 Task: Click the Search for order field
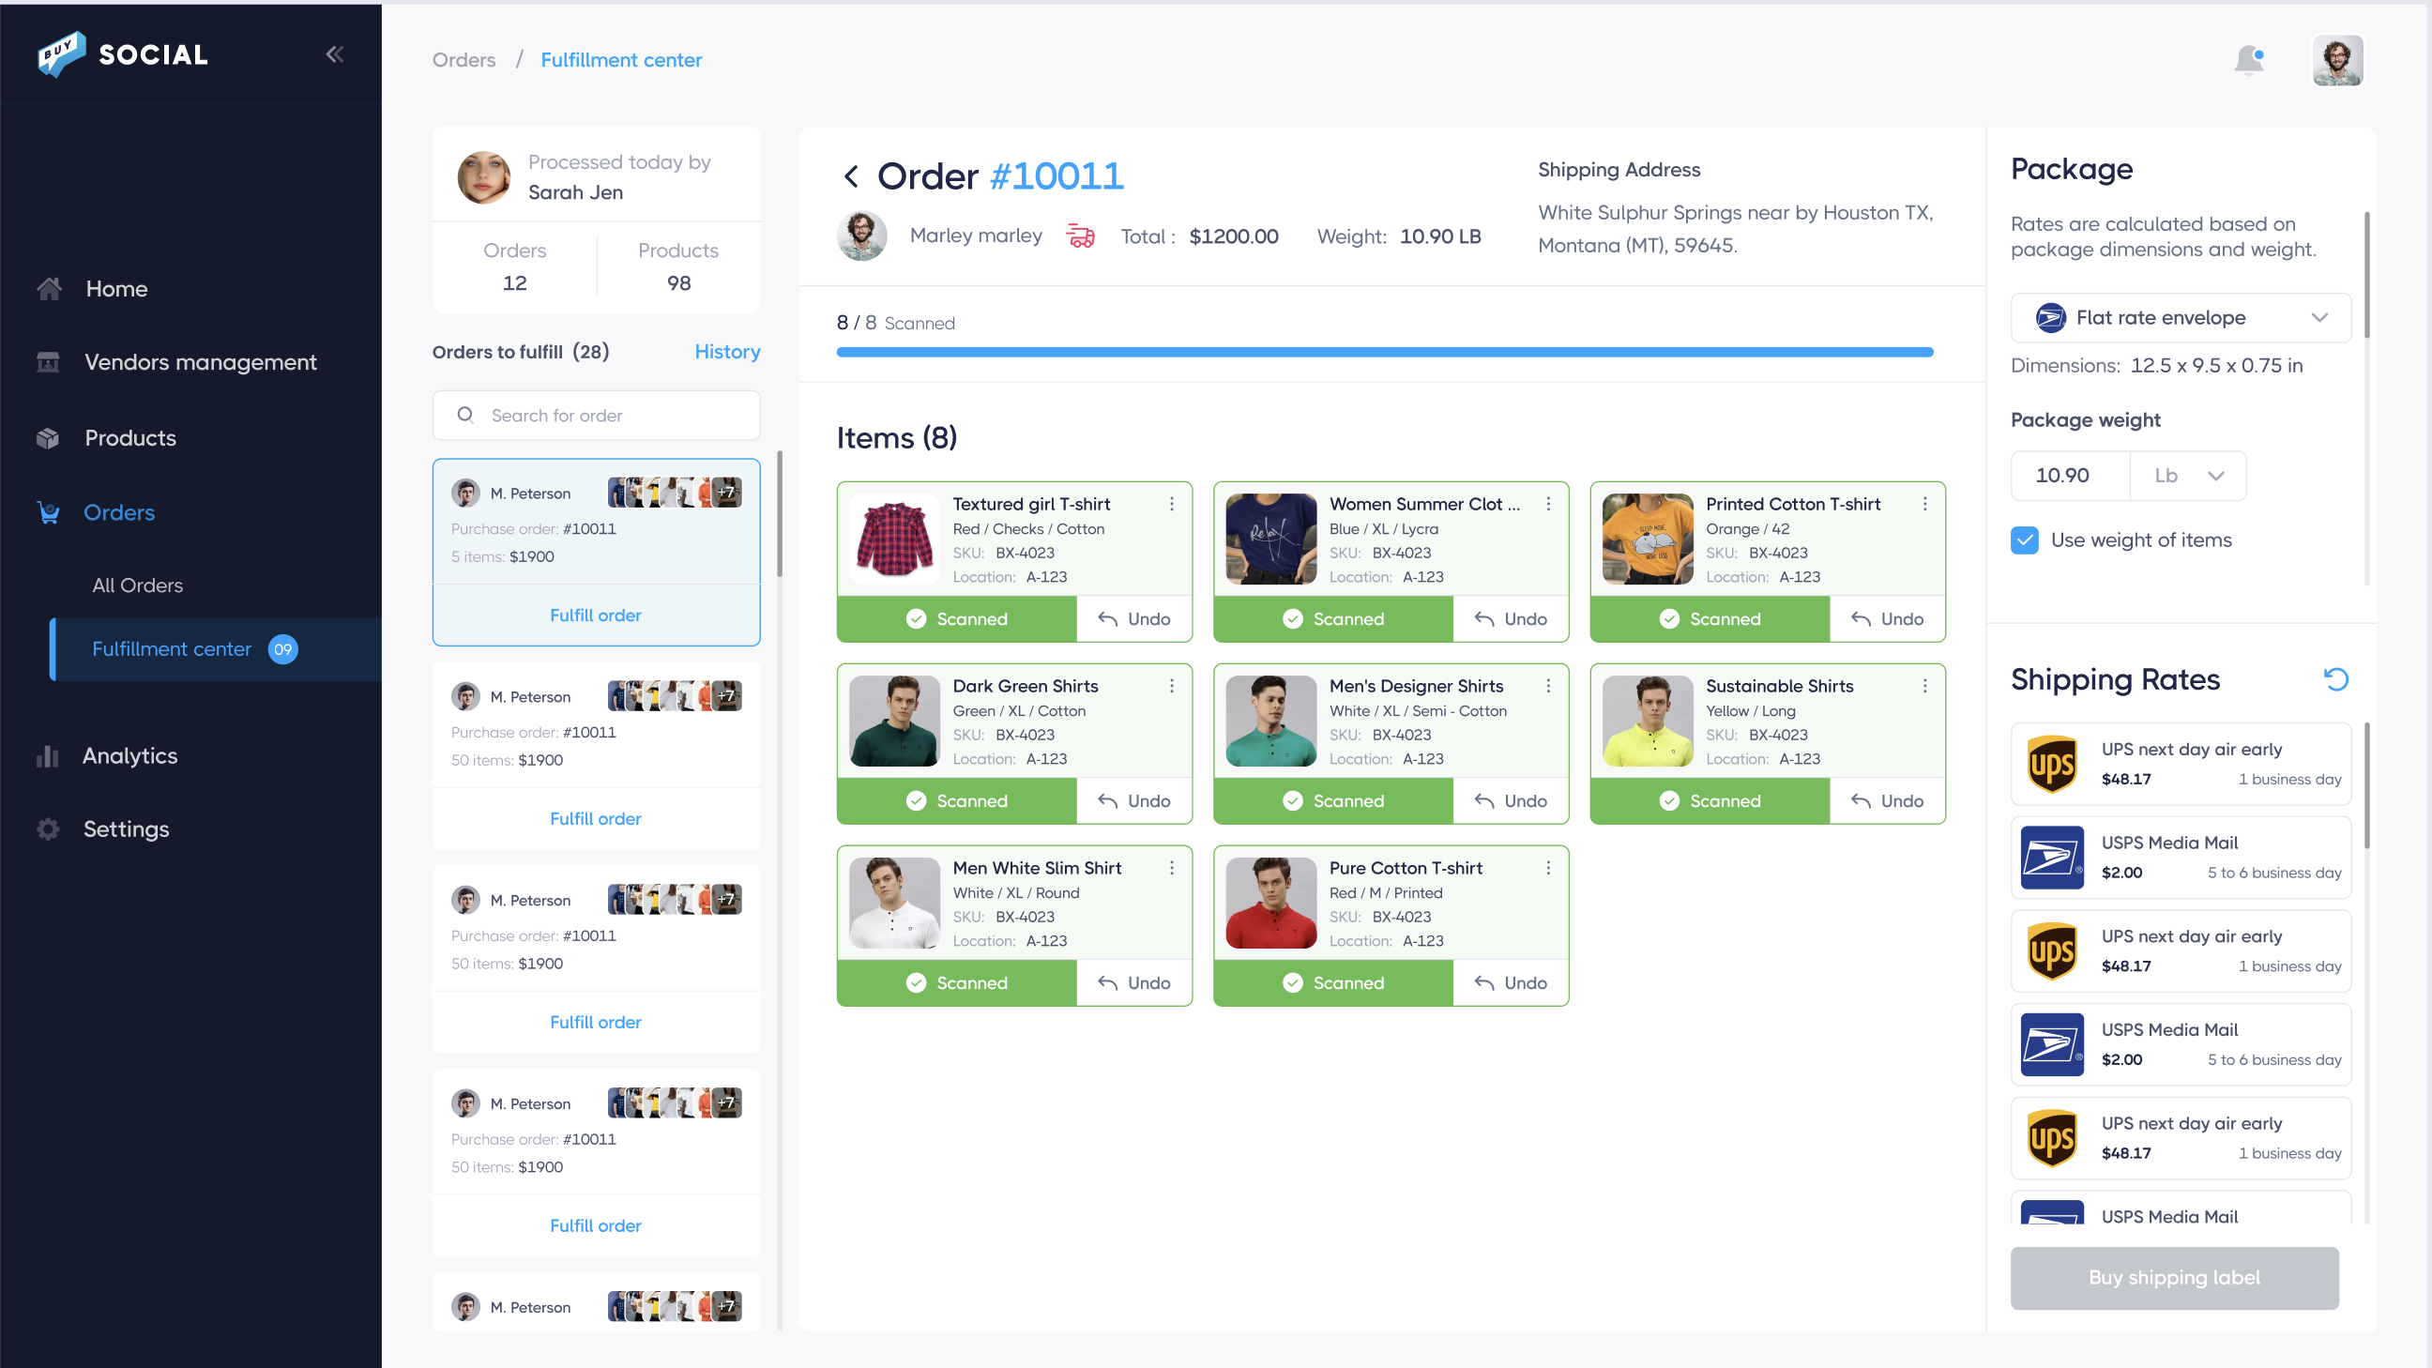(x=596, y=415)
